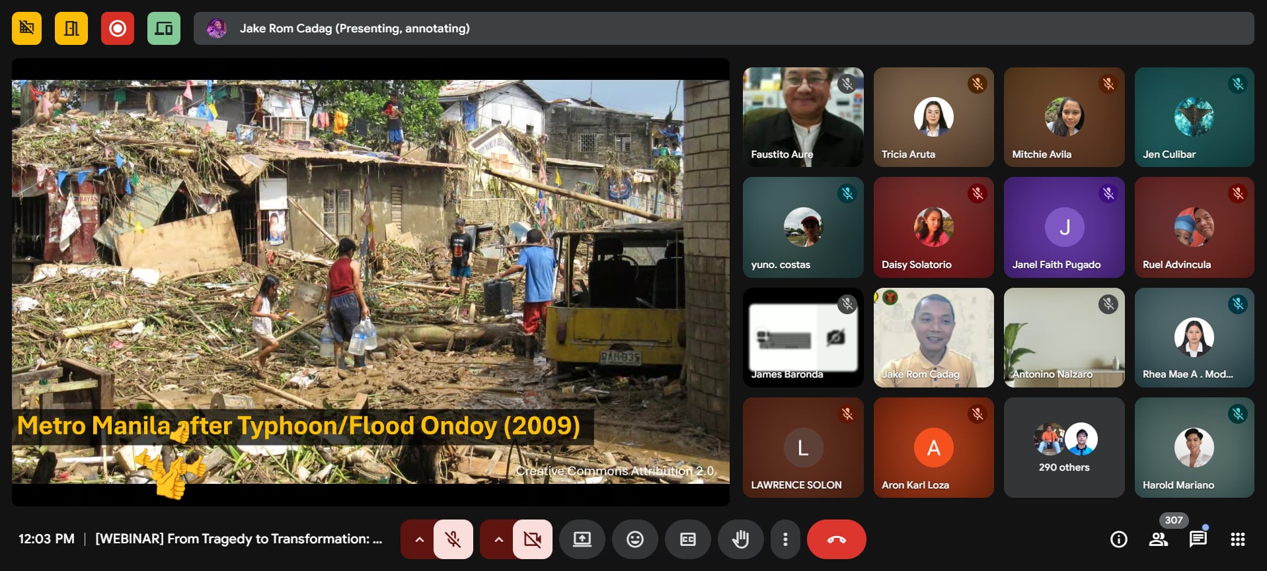Click the Present now screen share button
The height and width of the screenshot is (571, 1267).
click(582, 539)
